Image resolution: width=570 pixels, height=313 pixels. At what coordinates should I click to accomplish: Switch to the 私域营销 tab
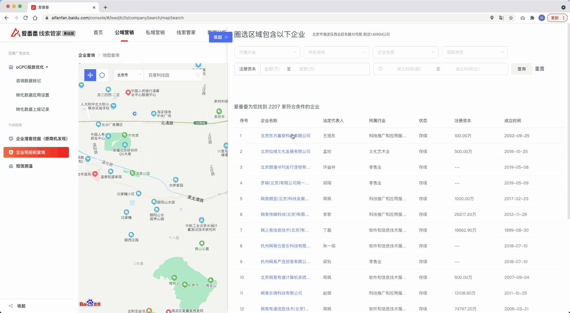pos(155,32)
